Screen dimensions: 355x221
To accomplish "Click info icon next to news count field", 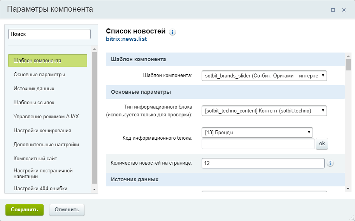I will [330, 163].
